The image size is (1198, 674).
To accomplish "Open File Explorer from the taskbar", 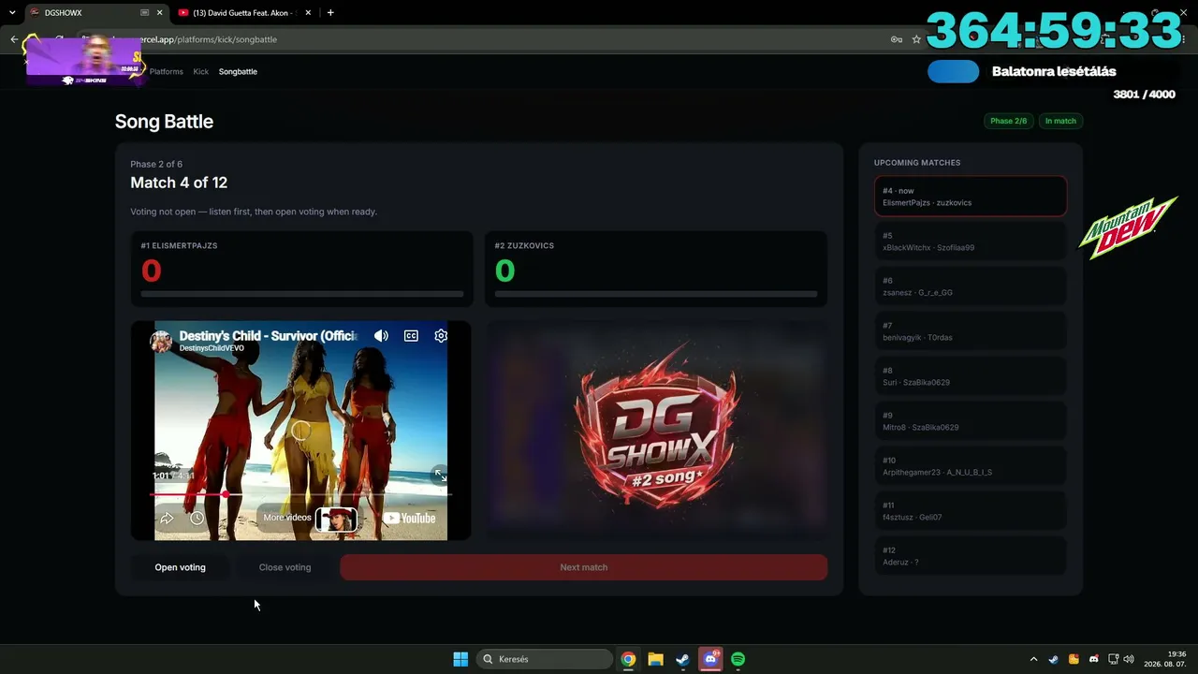I will [x=655, y=659].
